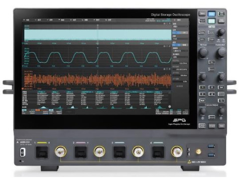Click the cyan sine-like waveform trace
This screenshot has width=239, height=179.
[98, 58]
